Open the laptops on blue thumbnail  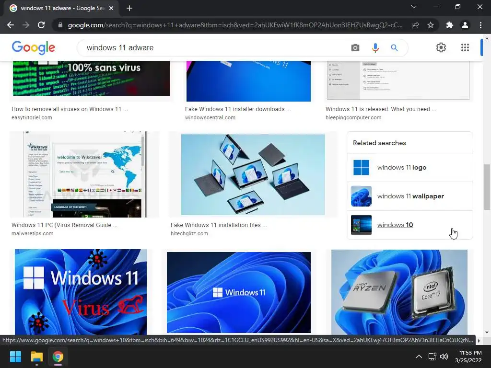[x=253, y=174]
